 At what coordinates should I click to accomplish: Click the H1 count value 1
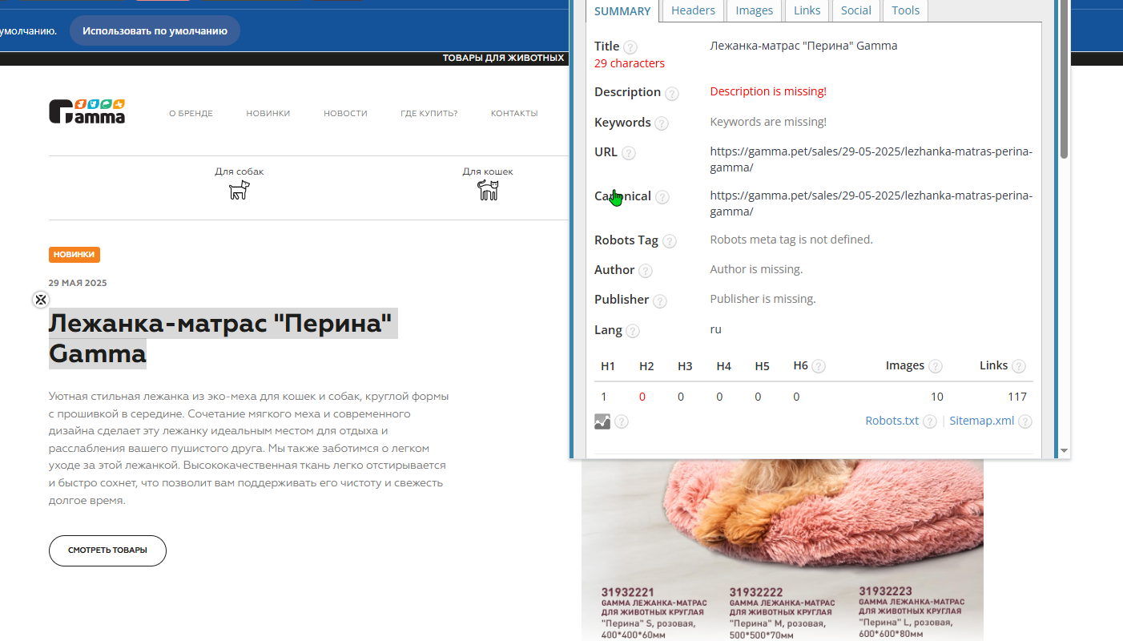604,397
